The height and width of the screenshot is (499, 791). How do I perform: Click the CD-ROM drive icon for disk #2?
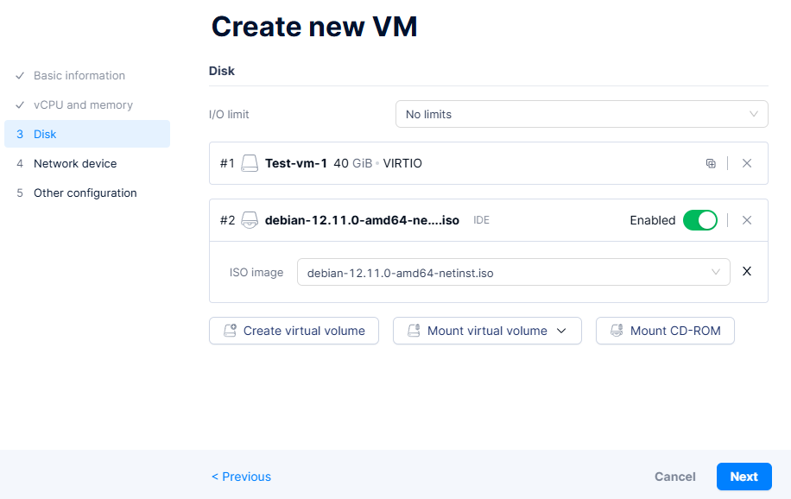(x=250, y=220)
